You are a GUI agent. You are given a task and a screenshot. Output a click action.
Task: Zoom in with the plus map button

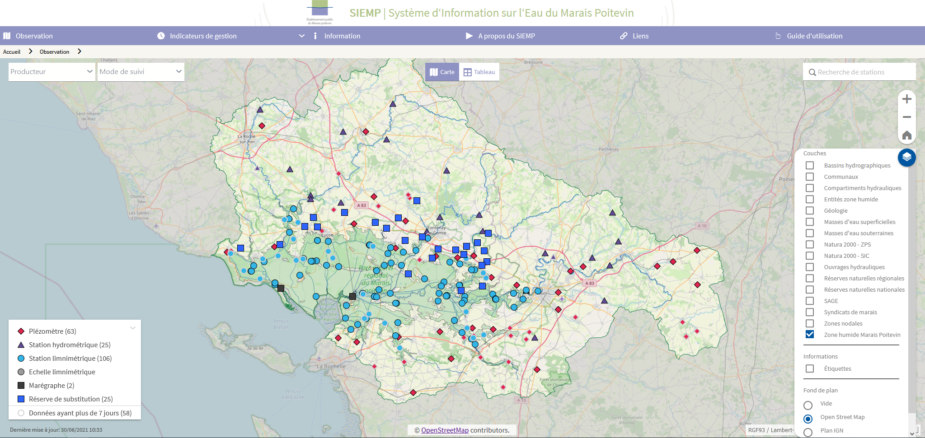point(906,99)
